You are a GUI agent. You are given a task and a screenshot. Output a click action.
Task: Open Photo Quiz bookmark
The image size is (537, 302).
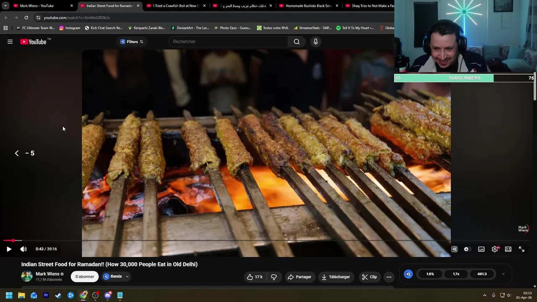click(x=232, y=28)
